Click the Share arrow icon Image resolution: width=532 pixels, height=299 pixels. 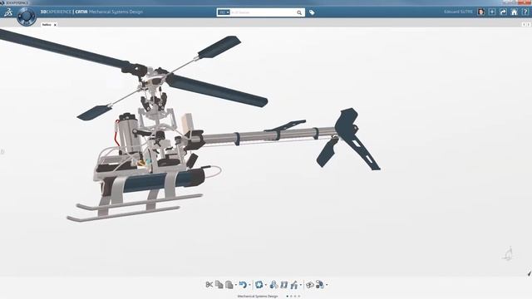(x=503, y=12)
